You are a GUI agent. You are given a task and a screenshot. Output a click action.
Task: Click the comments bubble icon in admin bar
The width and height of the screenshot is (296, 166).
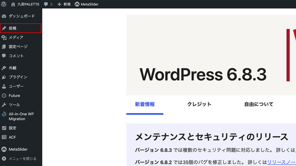point(46,4)
